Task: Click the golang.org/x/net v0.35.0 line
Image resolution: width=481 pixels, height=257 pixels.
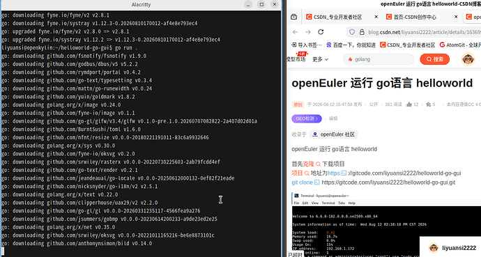Action: pyautogui.click(x=59, y=227)
